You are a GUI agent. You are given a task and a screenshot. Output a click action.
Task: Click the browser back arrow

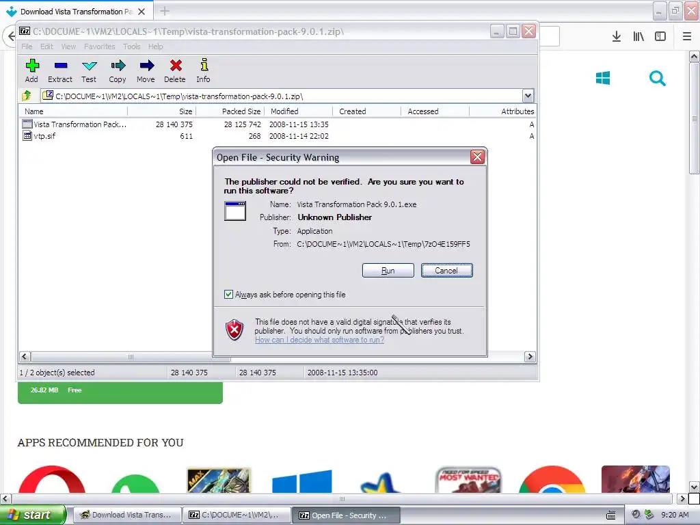click(11, 36)
